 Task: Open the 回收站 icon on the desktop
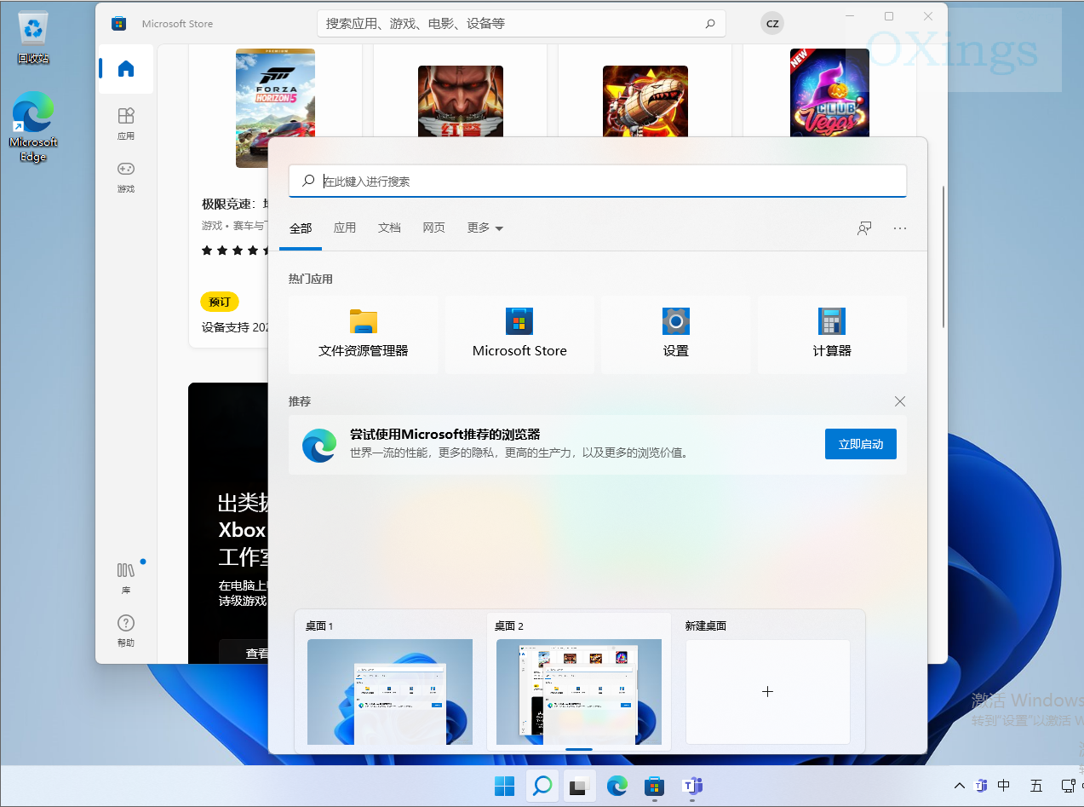click(33, 37)
